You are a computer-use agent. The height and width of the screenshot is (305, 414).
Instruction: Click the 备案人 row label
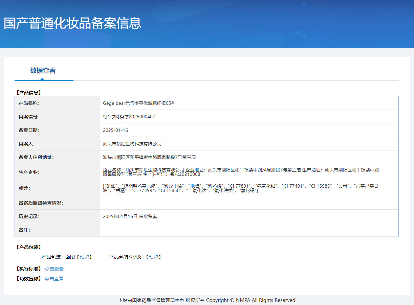pos(27,144)
